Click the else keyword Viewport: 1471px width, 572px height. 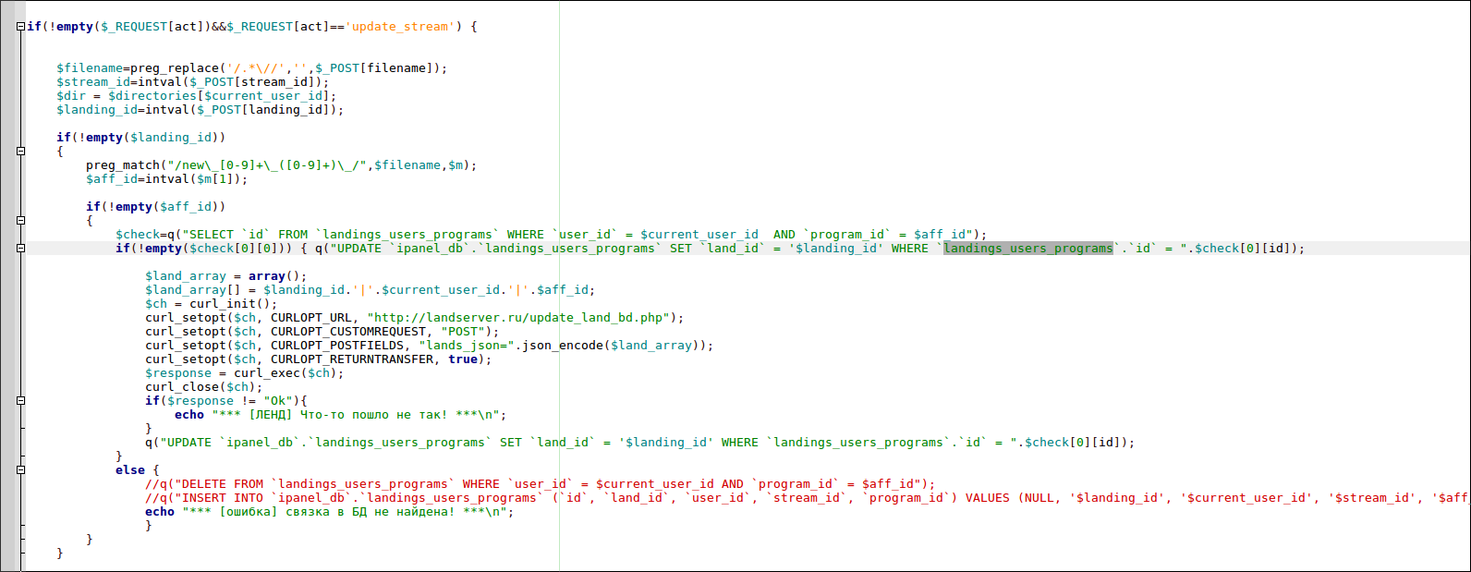tap(130, 470)
